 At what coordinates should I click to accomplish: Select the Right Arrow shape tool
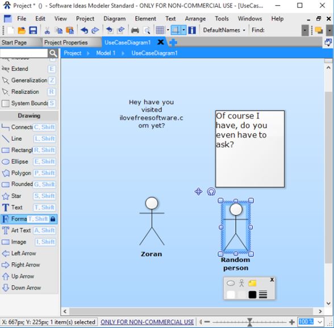coord(28,265)
